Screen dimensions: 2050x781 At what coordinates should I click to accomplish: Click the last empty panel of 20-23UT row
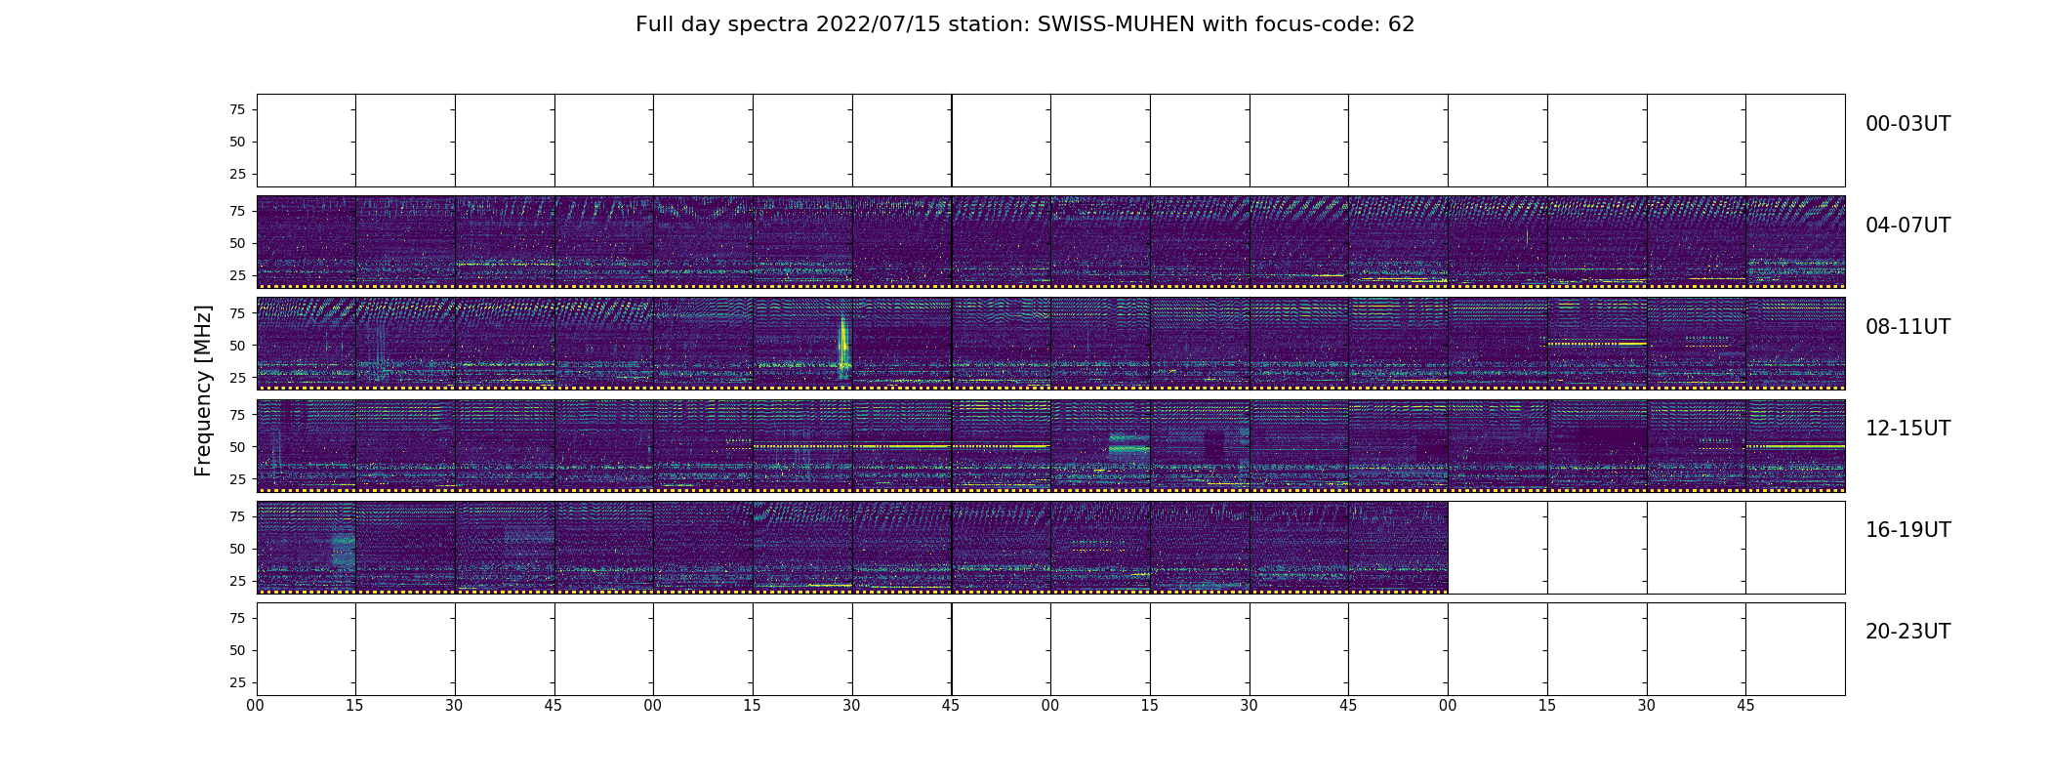tap(1795, 649)
